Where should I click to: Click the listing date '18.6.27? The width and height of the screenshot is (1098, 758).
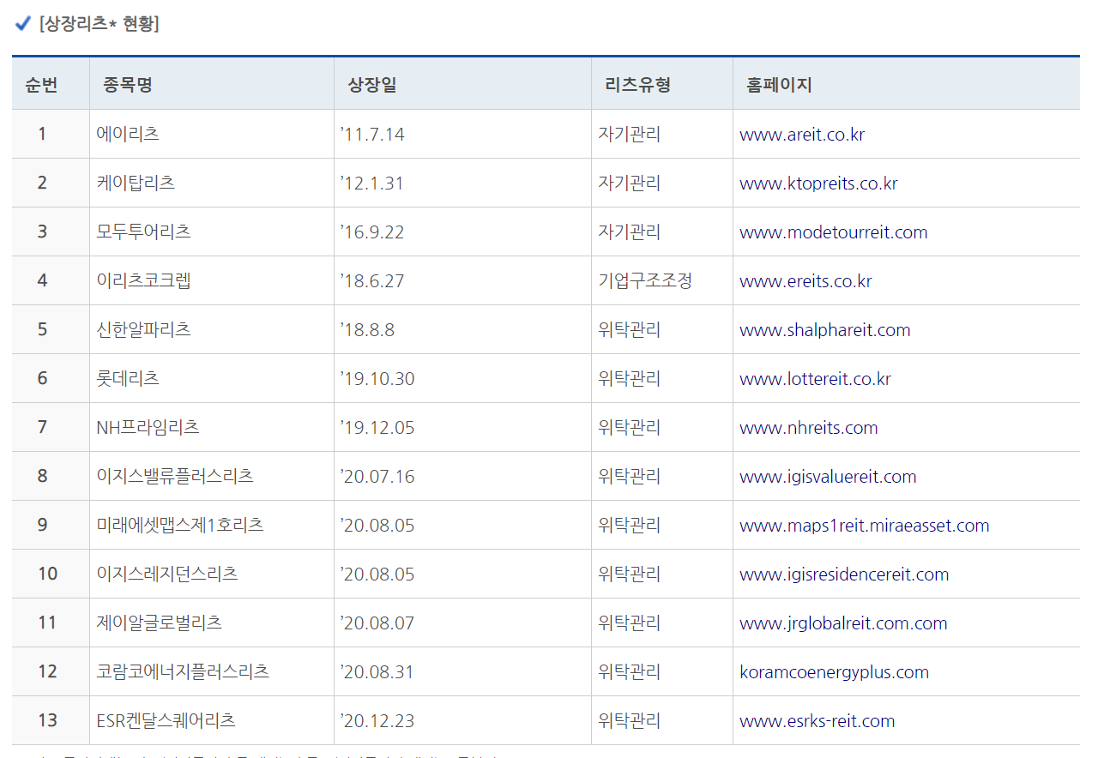[372, 280]
